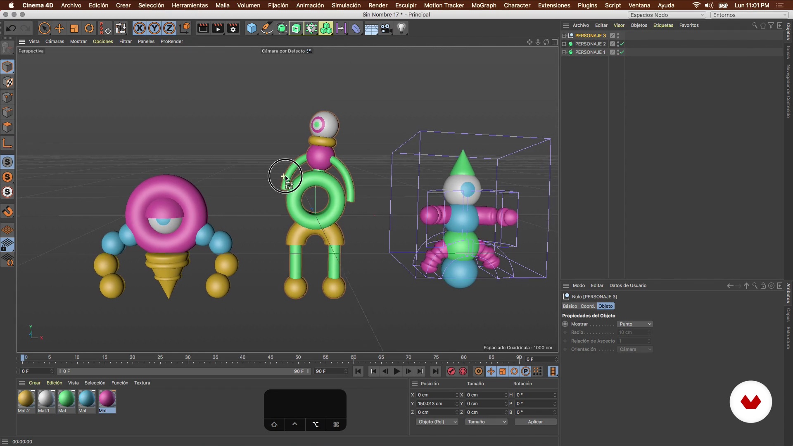Click the Scale tool icon

coord(74,28)
